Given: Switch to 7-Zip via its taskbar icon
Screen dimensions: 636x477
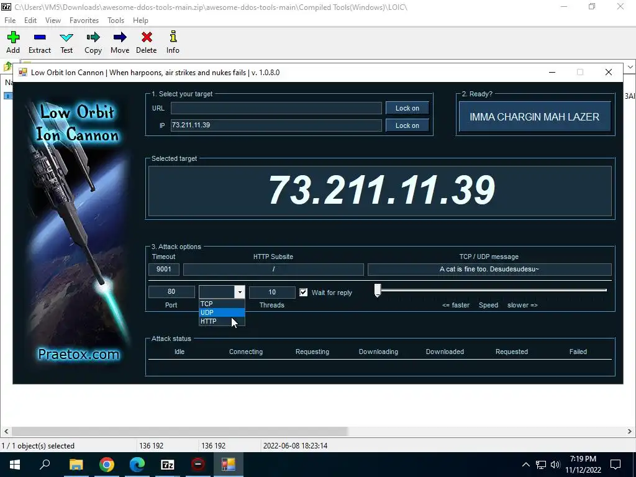Looking at the screenshot, I should 168,465.
